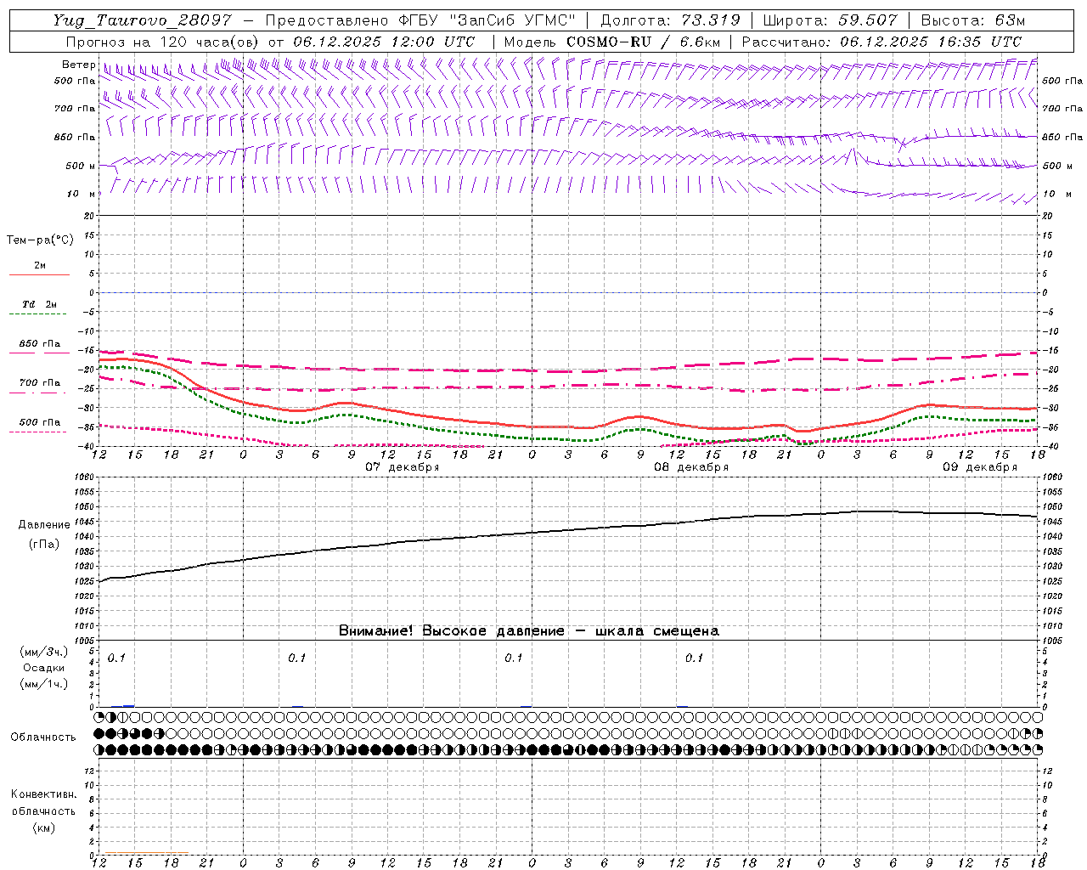This screenshot has width=1087, height=870.
Task: Click the Долгота: 73.319 header field
Action: tap(670, 21)
